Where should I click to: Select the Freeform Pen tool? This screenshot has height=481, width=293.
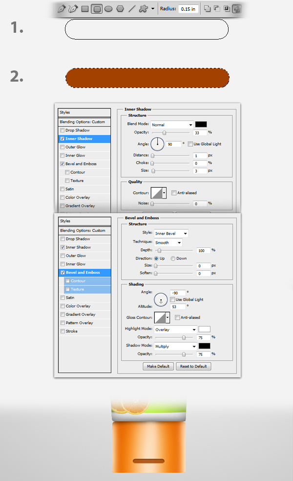pyautogui.click(x=73, y=9)
